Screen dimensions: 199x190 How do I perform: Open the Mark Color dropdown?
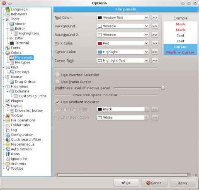pyautogui.click(x=123, y=43)
